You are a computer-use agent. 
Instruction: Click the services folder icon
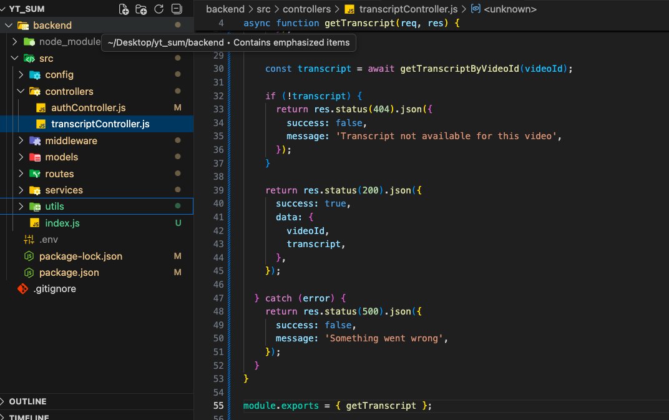pyautogui.click(x=35, y=190)
